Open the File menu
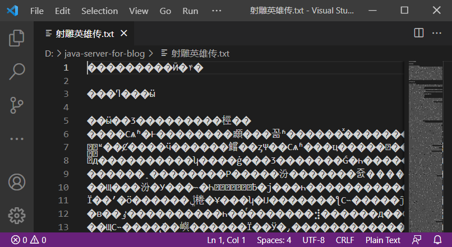Screen dimensions: 452x247 coord(37,11)
